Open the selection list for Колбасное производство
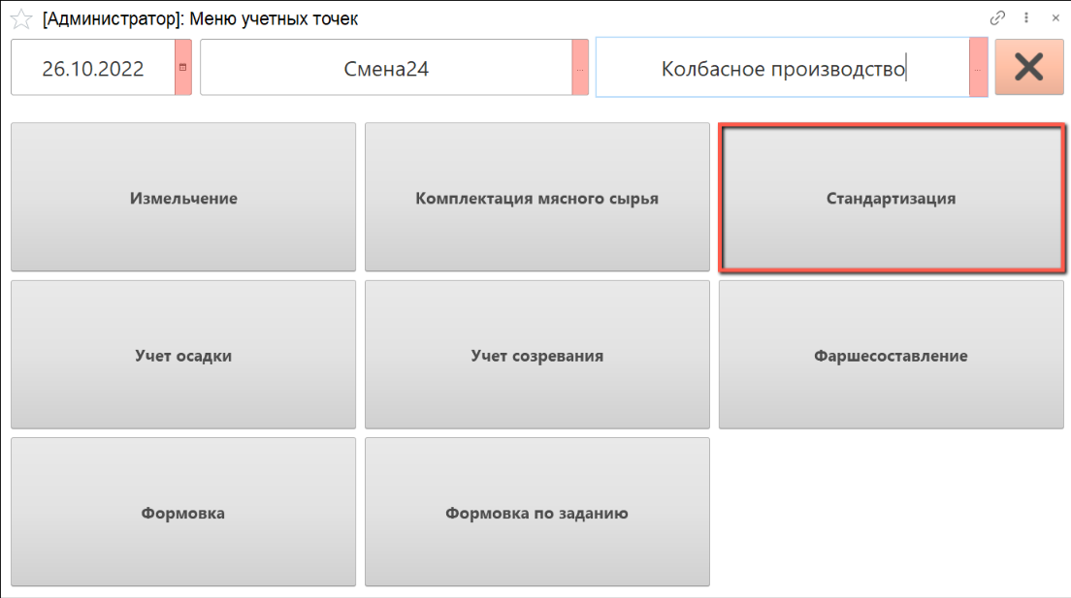Image resolution: width=1071 pixels, height=598 pixels. pyautogui.click(x=978, y=68)
